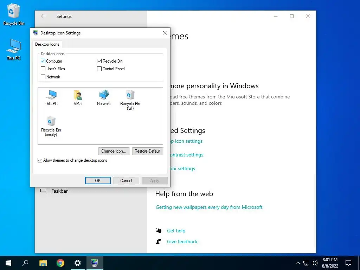Image resolution: width=360 pixels, height=270 pixels.
Task: Enable the Control Panel checkbox
Action: (x=99, y=69)
